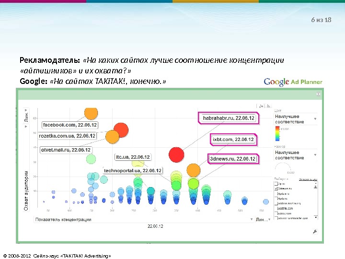Click the 22.06.12 date below the chart

[155, 226]
